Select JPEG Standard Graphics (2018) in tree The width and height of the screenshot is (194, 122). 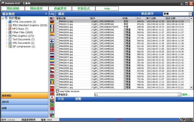click(30, 25)
